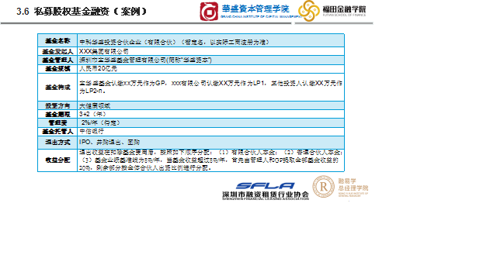This screenshot has height=279, width=497.
Task: Click the "人民币20亿元" value cell
Action: (210, 69)
